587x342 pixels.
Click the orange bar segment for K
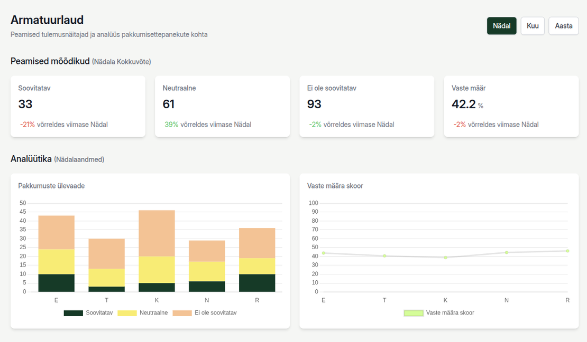click(157, 233)
